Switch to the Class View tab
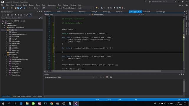The image size is (189, 106). 17,96
